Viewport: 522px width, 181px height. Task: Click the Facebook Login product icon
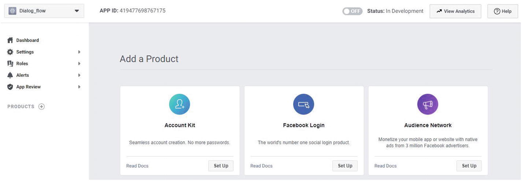304,104
